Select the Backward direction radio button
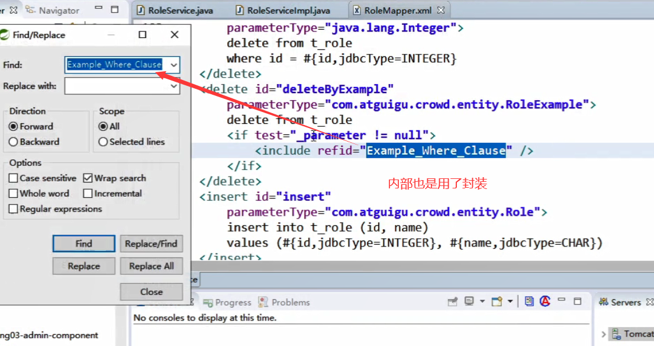654x346 pixels. 14,142
